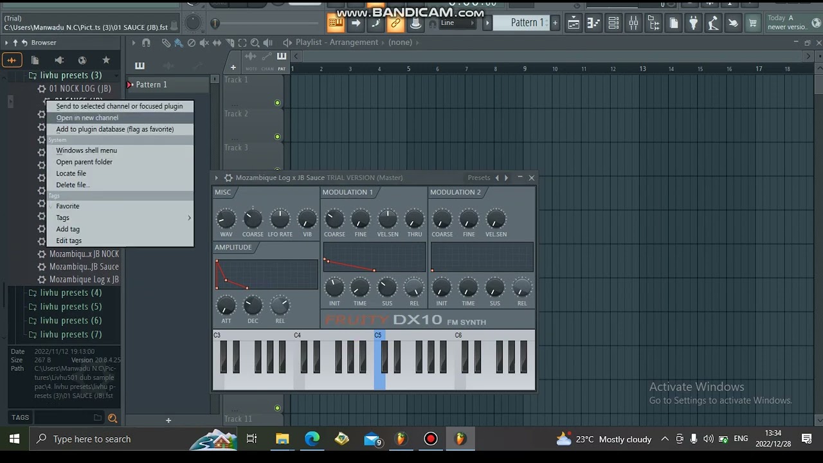823x463 pixels.
Task: Select Pattern 1 in the picker panel
Action: 168,84
